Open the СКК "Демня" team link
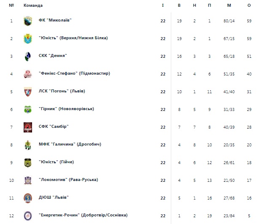The width and height of the screenshot is (267, 224). coord(53,56)
